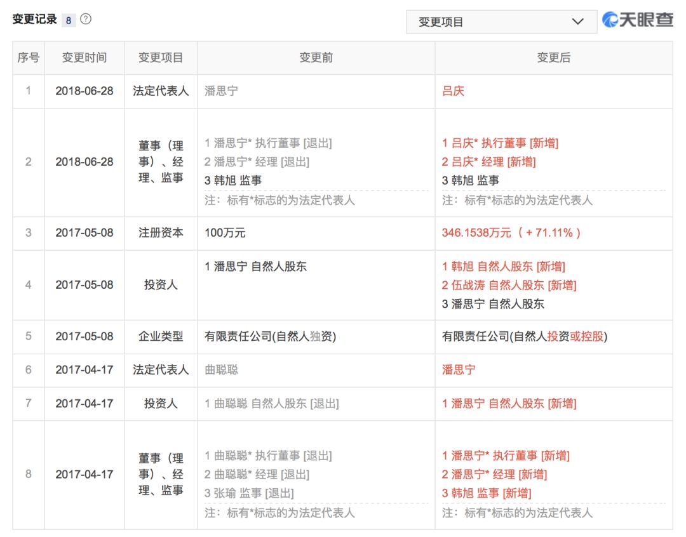Screen dimensions: 686x537
Task: Click 韩旭 自然人股东 新增 entry
Action: click(x=503, y=266)
